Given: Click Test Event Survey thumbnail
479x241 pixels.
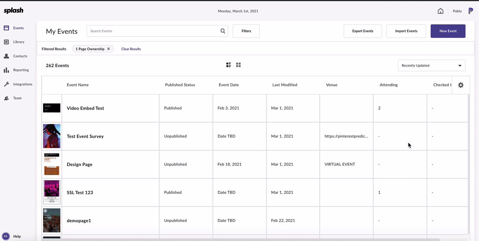Looking at the screenshot, I should tap(52, 136).
